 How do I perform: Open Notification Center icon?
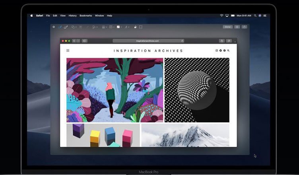coord(265,16)
